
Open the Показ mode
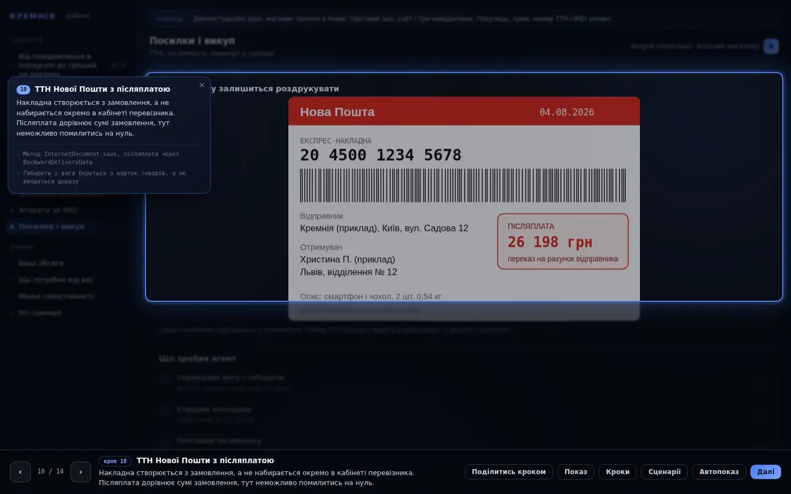point(576,472)
